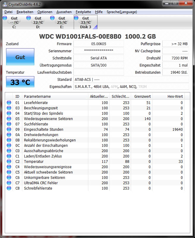Click status orb for Anzahl der Einschaltungen

(x=9, y=145)
